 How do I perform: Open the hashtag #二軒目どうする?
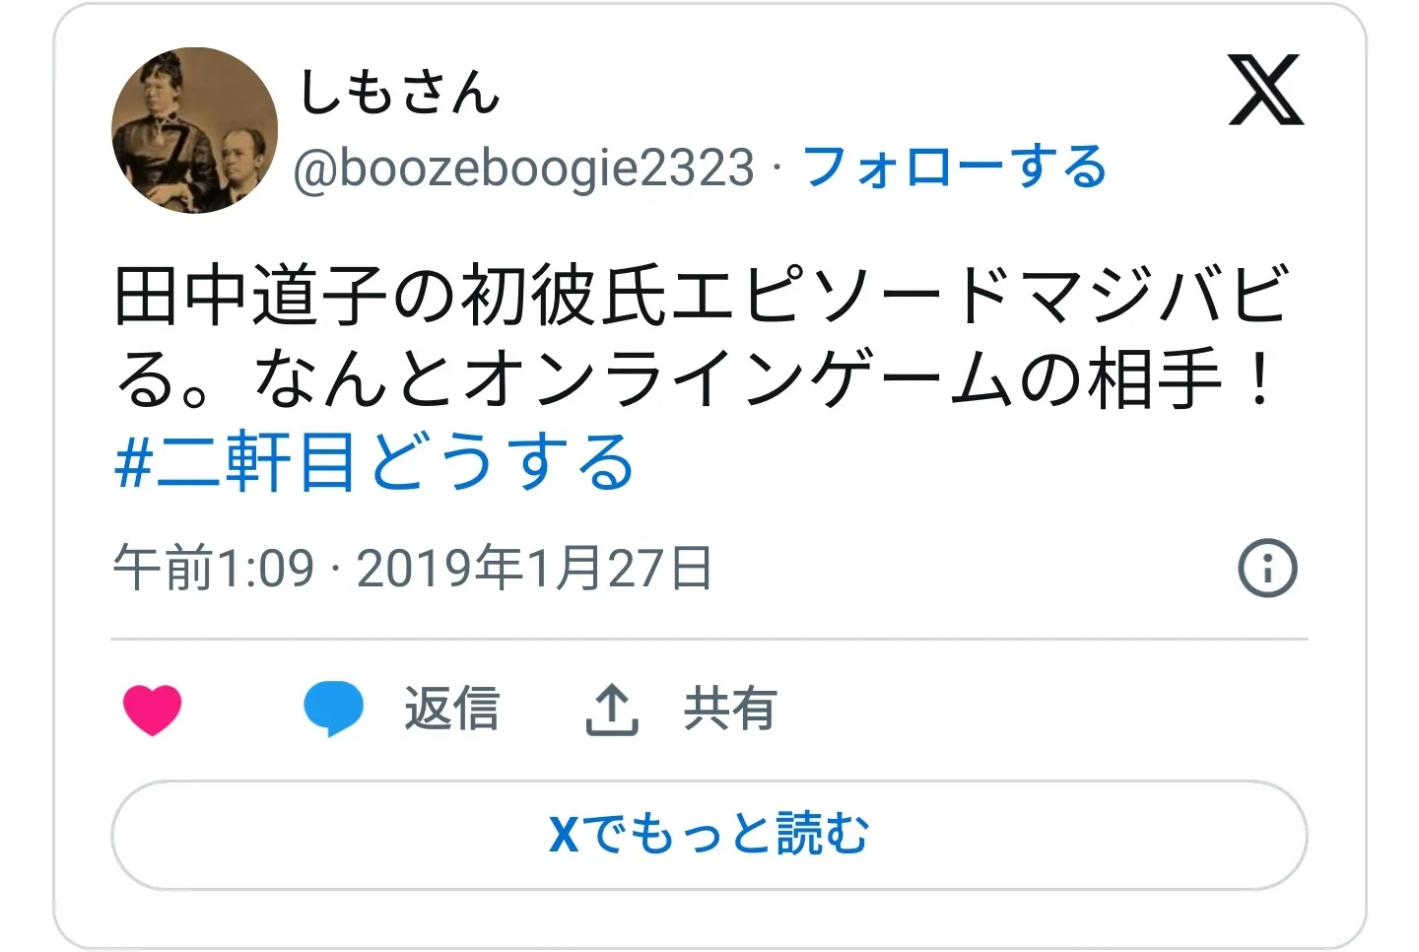point(374,462)
